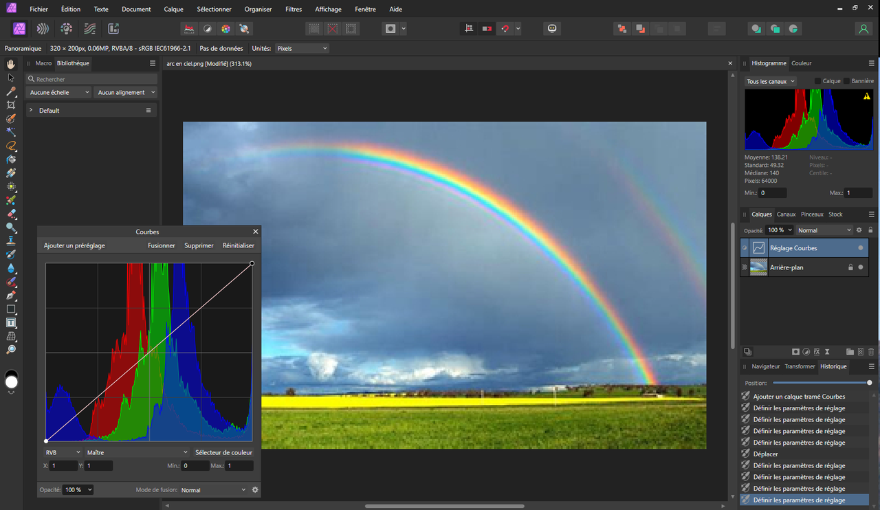This screenshot has width=880, height=510.
Task: Click the lock icon on Arrière-plan layer
Action: pyautogui.click(x=850, y=267)
